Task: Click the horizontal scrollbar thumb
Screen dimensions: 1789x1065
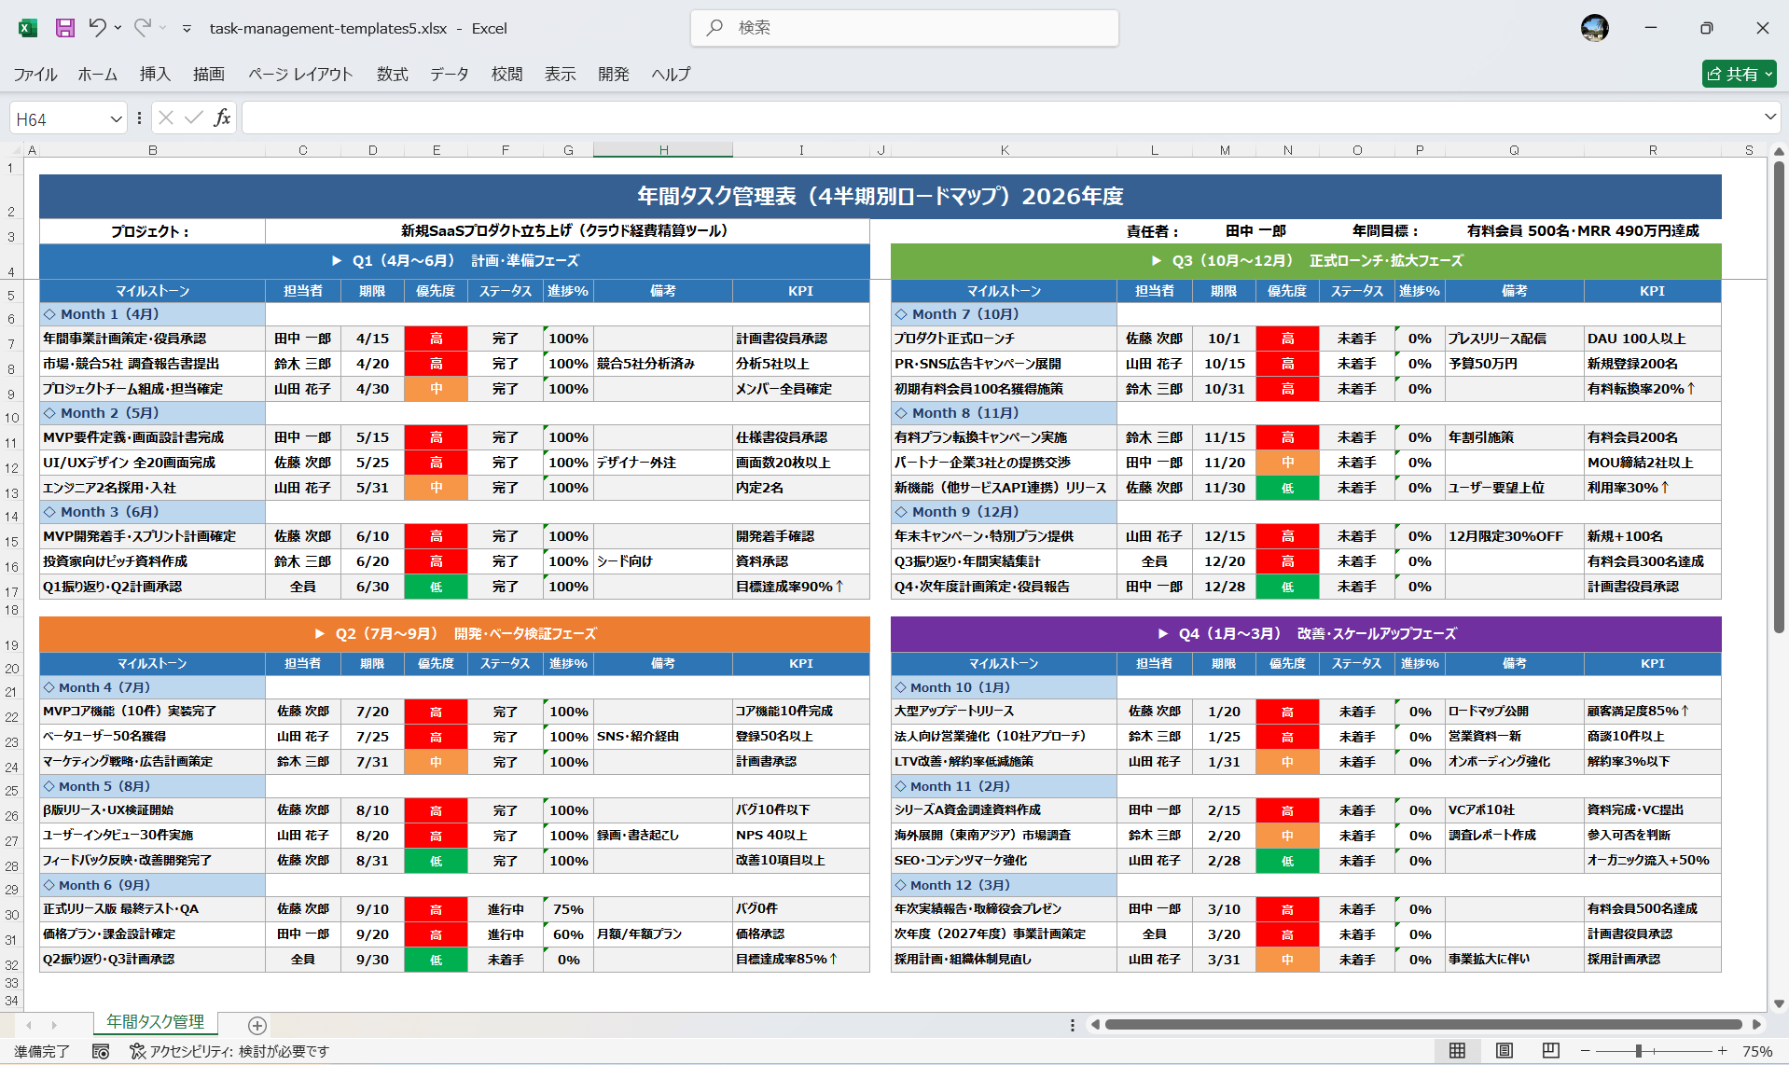Action: click(x=1423, y=1025)
